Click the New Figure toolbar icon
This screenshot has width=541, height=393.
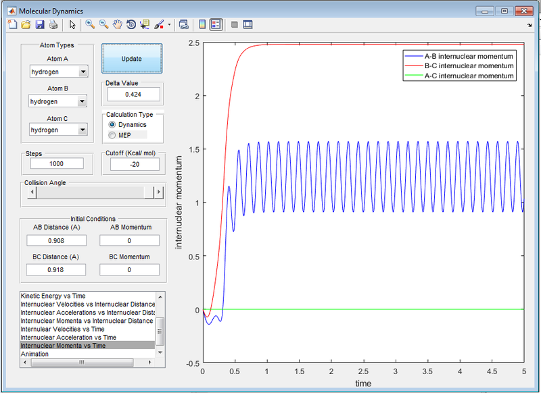(11, 25)
